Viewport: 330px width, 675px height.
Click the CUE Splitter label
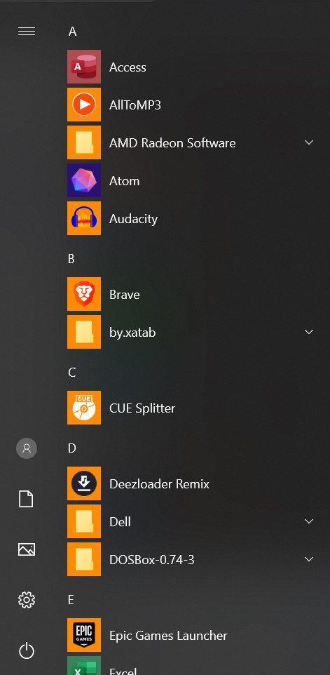click(142, 408)
